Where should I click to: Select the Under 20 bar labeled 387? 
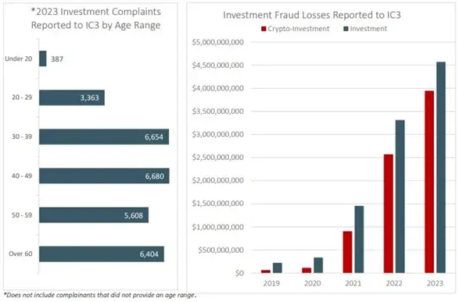coord(43,59)
